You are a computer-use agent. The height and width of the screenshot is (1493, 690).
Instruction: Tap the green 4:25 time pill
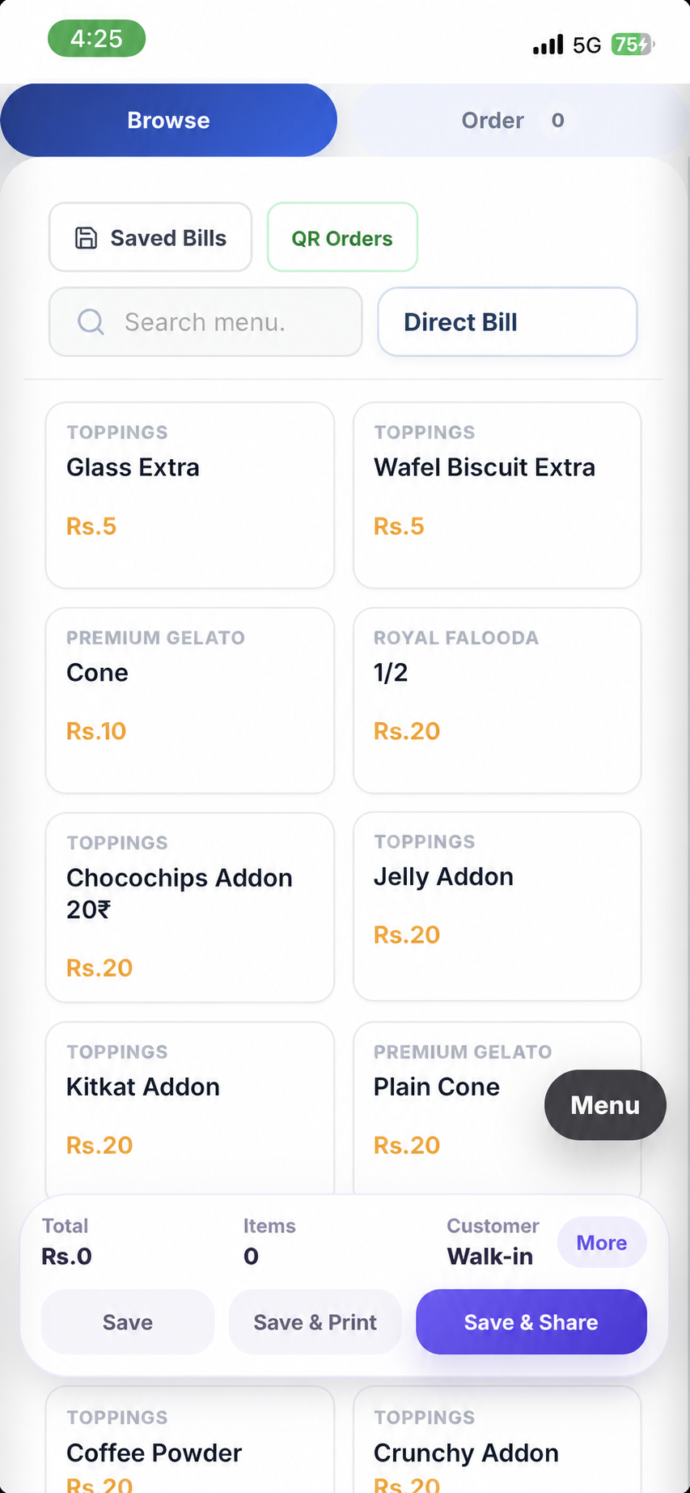(96, 39)
